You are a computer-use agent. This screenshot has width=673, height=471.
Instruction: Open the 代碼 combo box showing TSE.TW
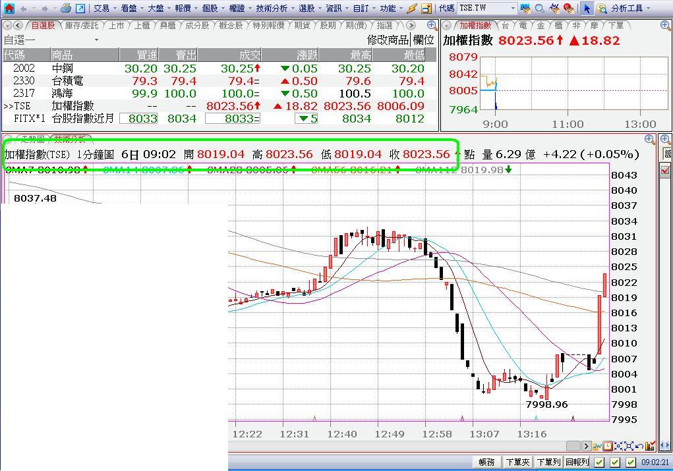click(487, 8)
